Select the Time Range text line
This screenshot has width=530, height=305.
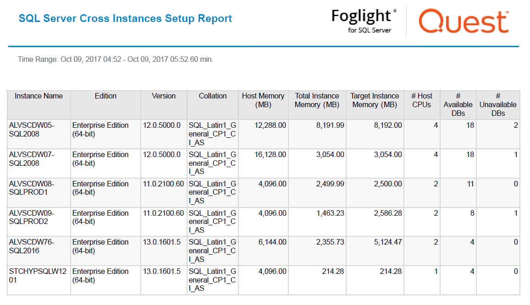coord(115,60)
